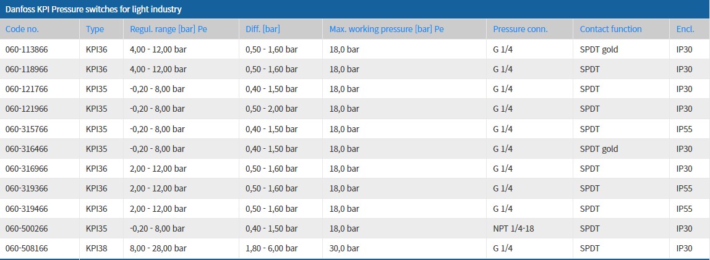Click G 1/4 in the 060-508166 row
The width and height of the screenshot is (710, 260).
[503, 248]
